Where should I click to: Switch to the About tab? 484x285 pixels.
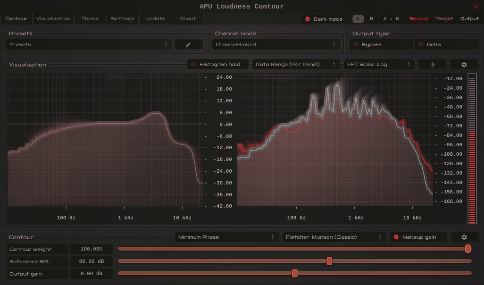pyautogui.click(x=188, y=18)
